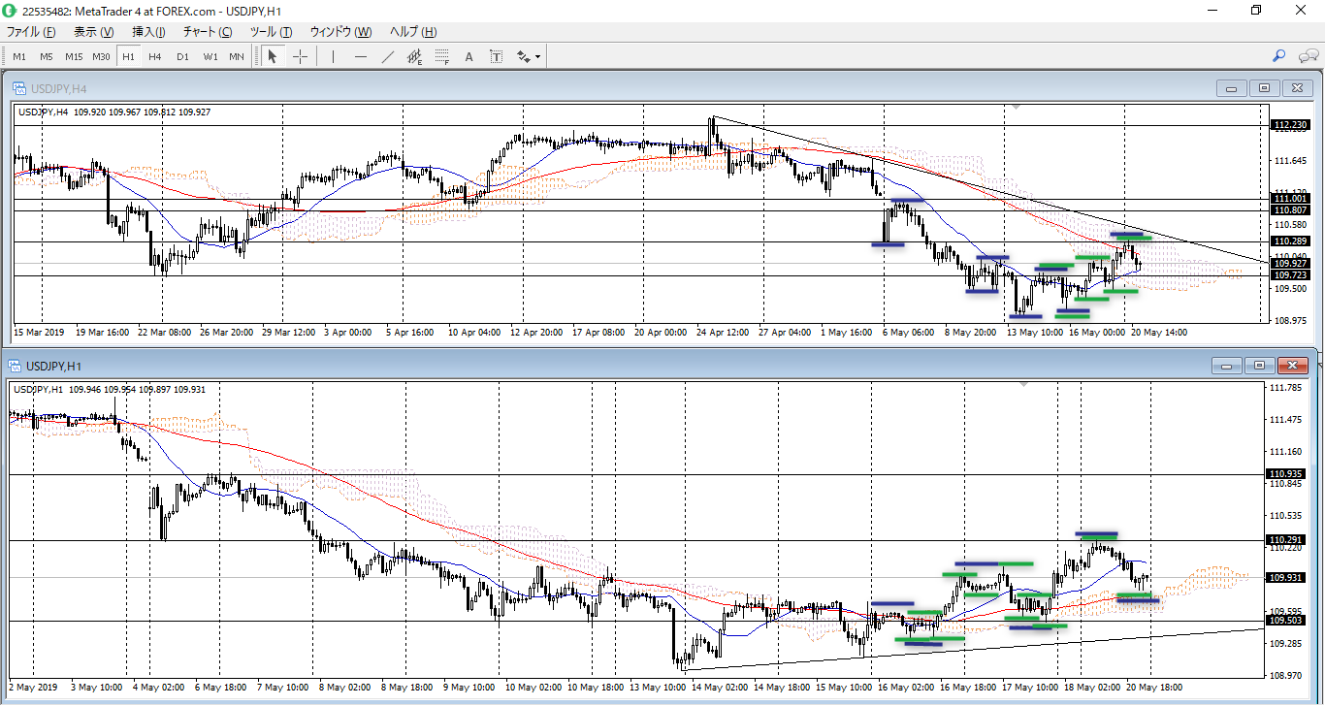Click the MetaTrader app icon in title bar
This screenshot has height=706, width=1325.
(x=9, y=10)
